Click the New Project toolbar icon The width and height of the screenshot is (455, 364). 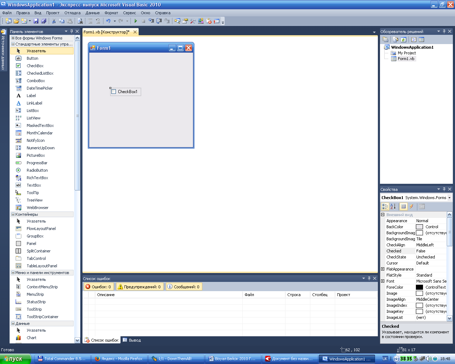coord(8,21)
